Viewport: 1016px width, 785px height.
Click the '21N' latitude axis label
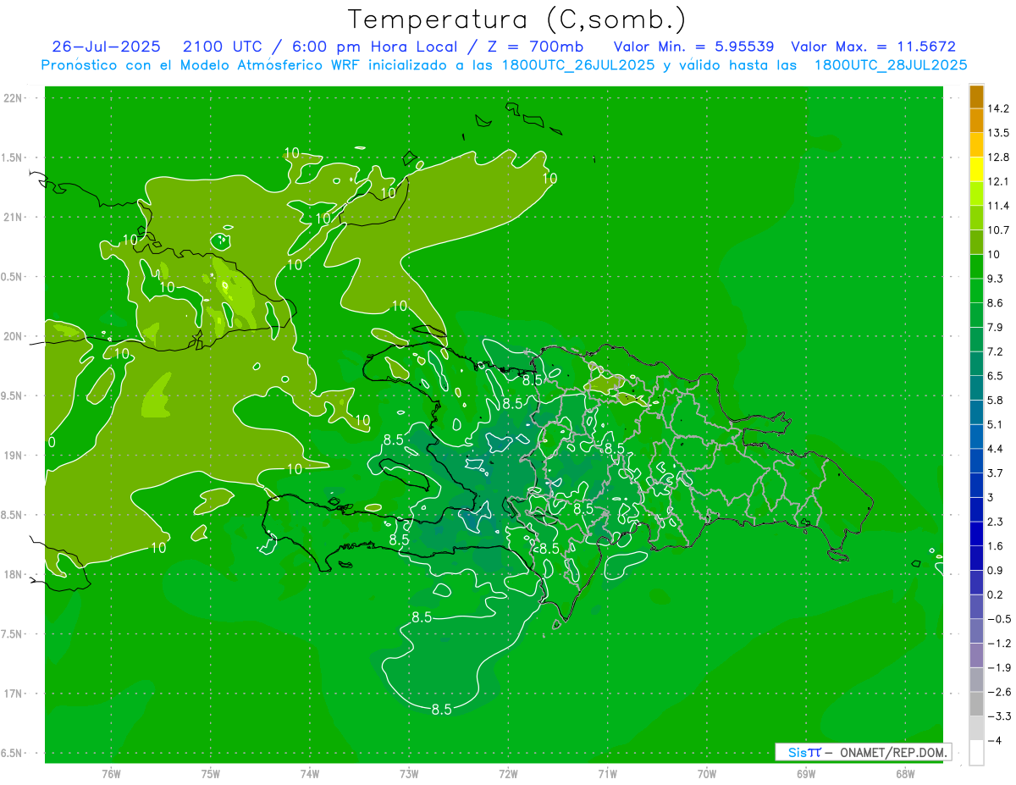[12, 218]
